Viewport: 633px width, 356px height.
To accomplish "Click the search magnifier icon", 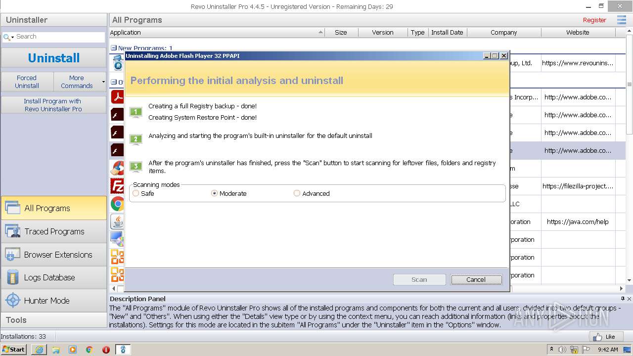I will click(6, 37).
